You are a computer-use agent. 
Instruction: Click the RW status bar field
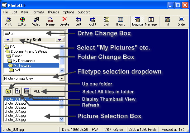point(95,130)
